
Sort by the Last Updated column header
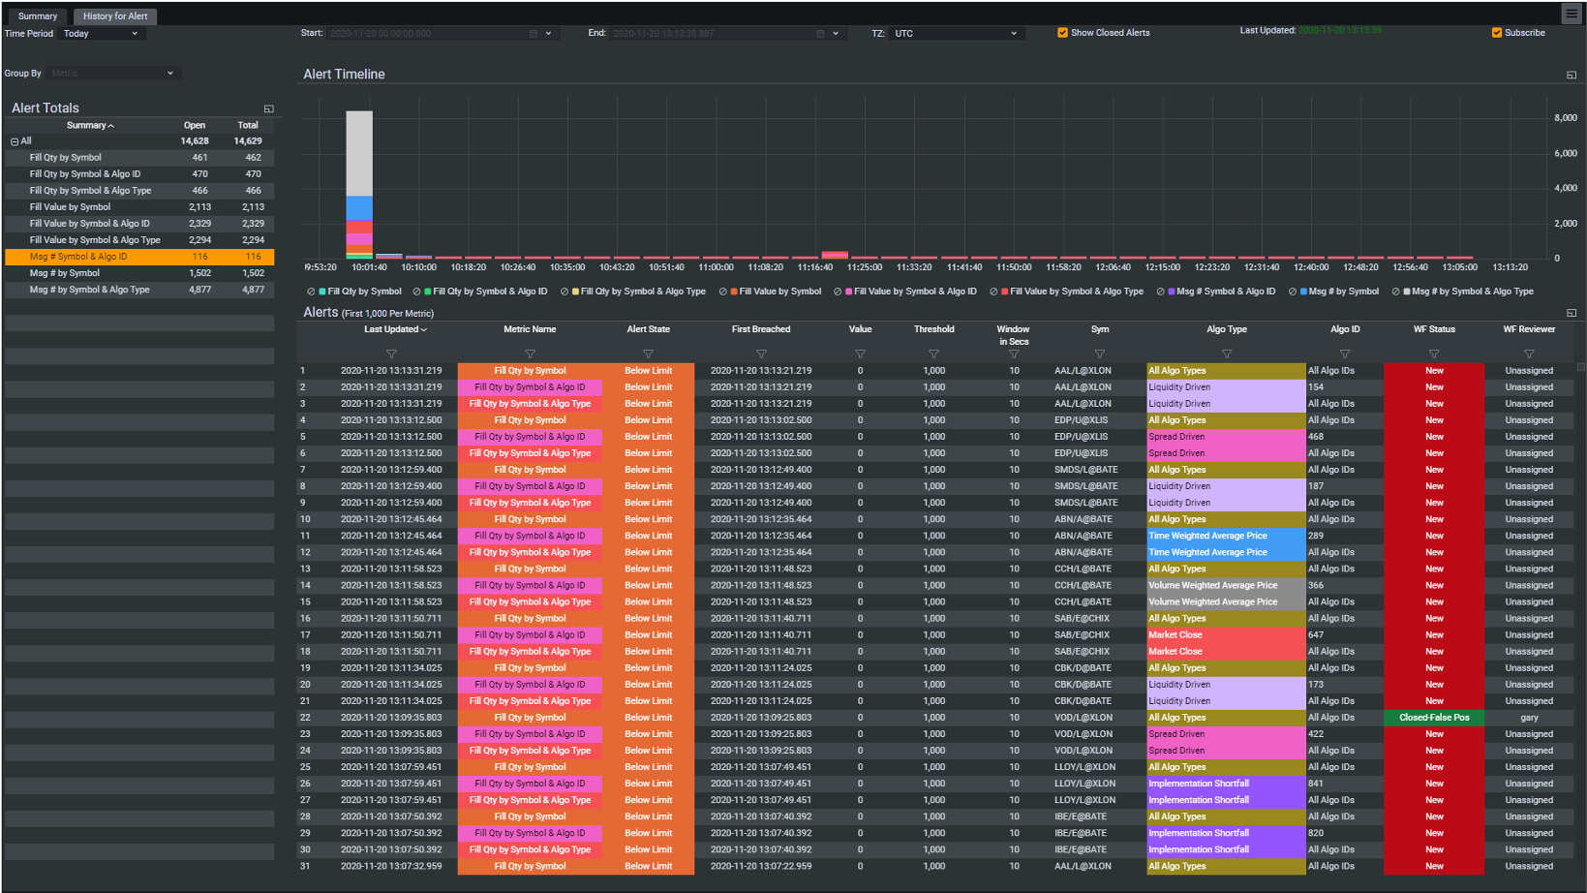coord(394,329)
